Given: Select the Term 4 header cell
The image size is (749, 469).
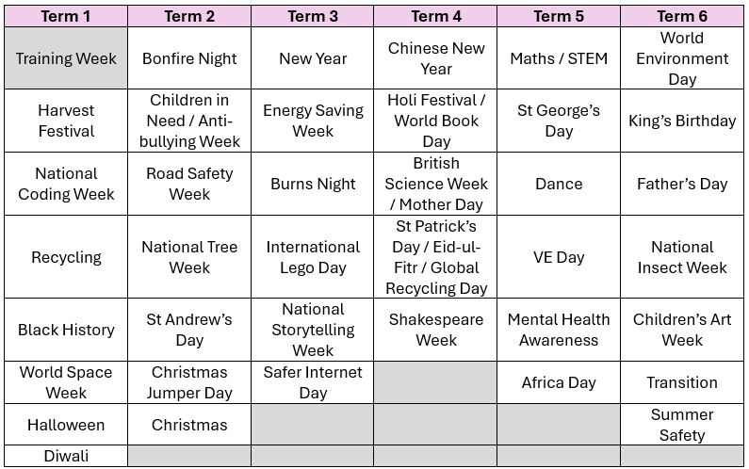Looking at the screenshot, I should 436,16.
